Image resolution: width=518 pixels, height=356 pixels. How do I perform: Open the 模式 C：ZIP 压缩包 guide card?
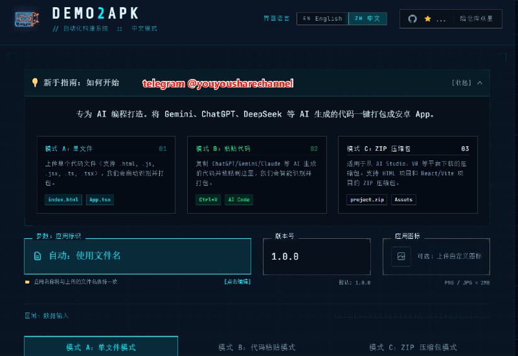coord(408,175)
